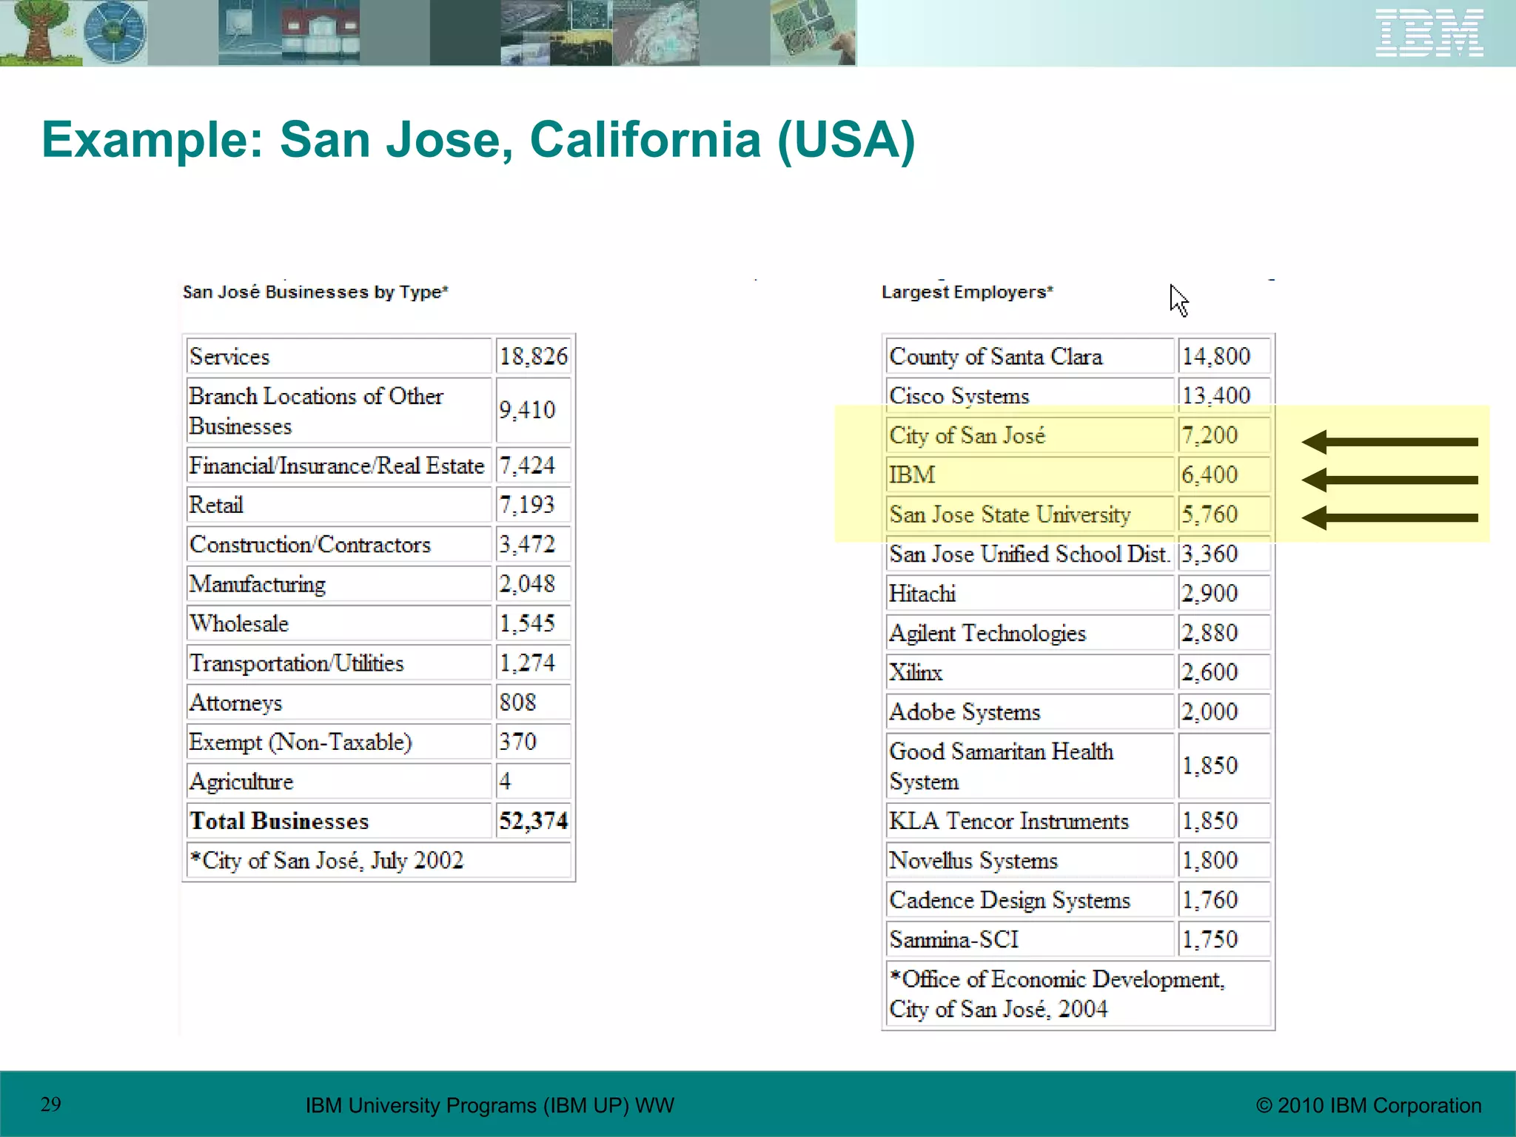Select 'Exempt (Non-Taxable)' cell
Screen dimensions: 1516x1137
point(339,741)
